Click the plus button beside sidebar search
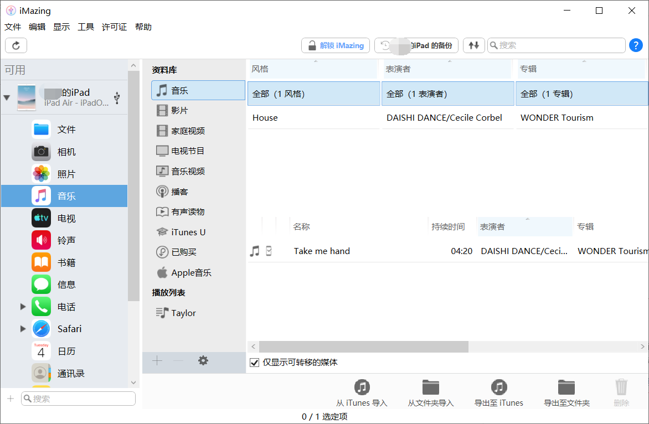 tap(11, 399)
